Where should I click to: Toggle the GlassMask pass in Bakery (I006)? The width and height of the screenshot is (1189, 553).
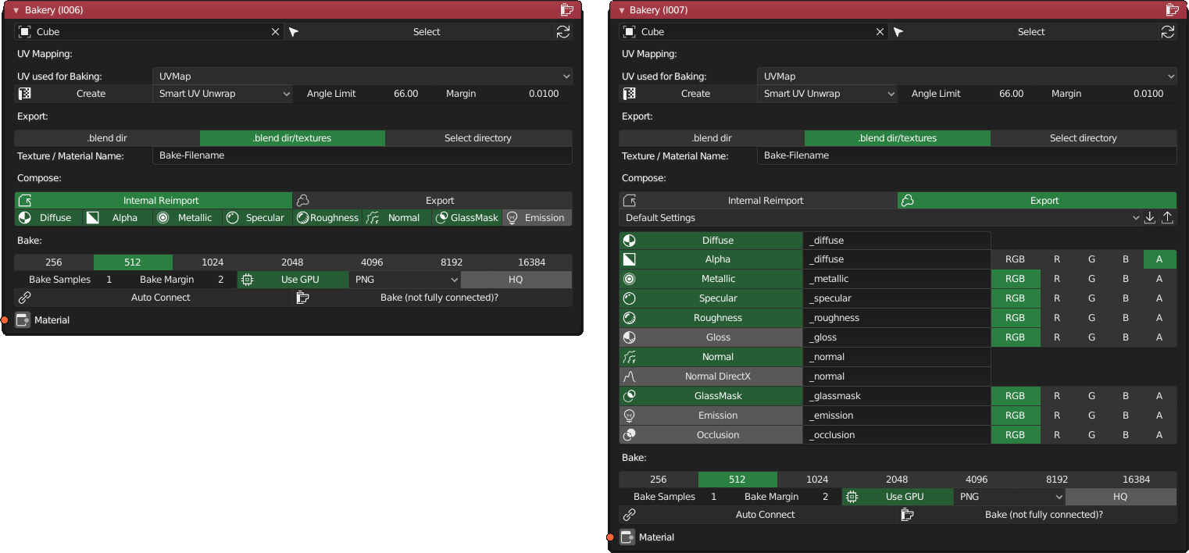467,218
